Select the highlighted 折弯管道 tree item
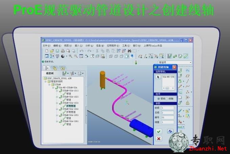 coord(71,106)
